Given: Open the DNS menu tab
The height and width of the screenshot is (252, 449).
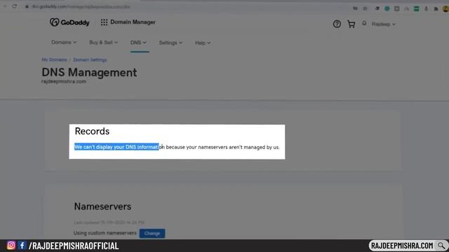Looking at the screenshot, I should coord(138,43).
